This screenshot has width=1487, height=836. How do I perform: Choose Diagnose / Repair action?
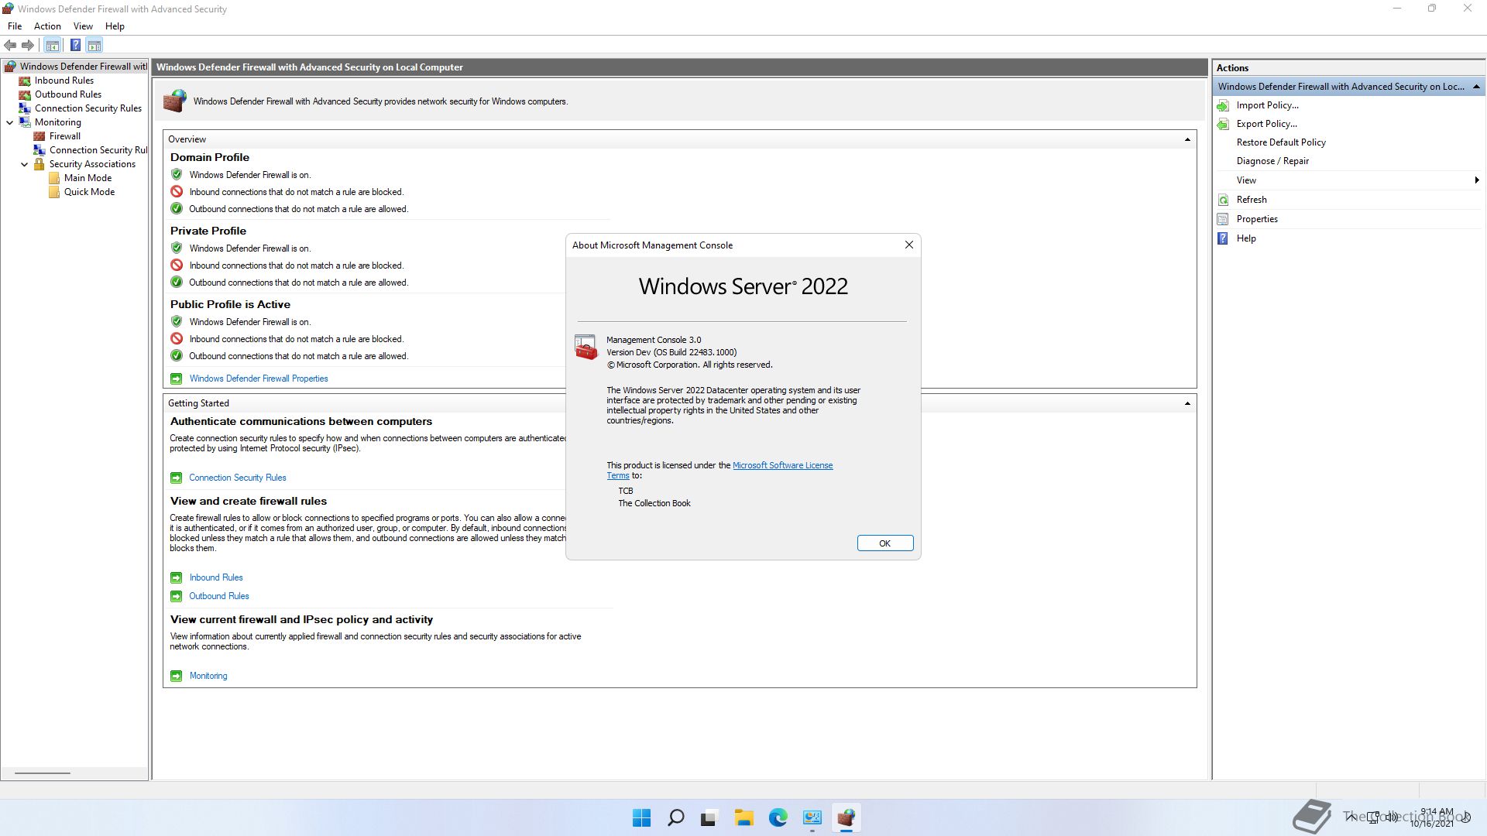[1272, 161]
